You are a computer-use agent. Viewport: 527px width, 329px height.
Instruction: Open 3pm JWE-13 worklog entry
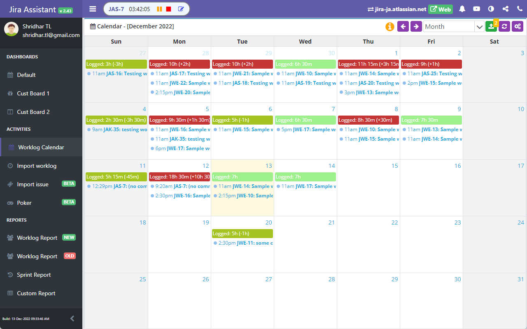[369, 93]
